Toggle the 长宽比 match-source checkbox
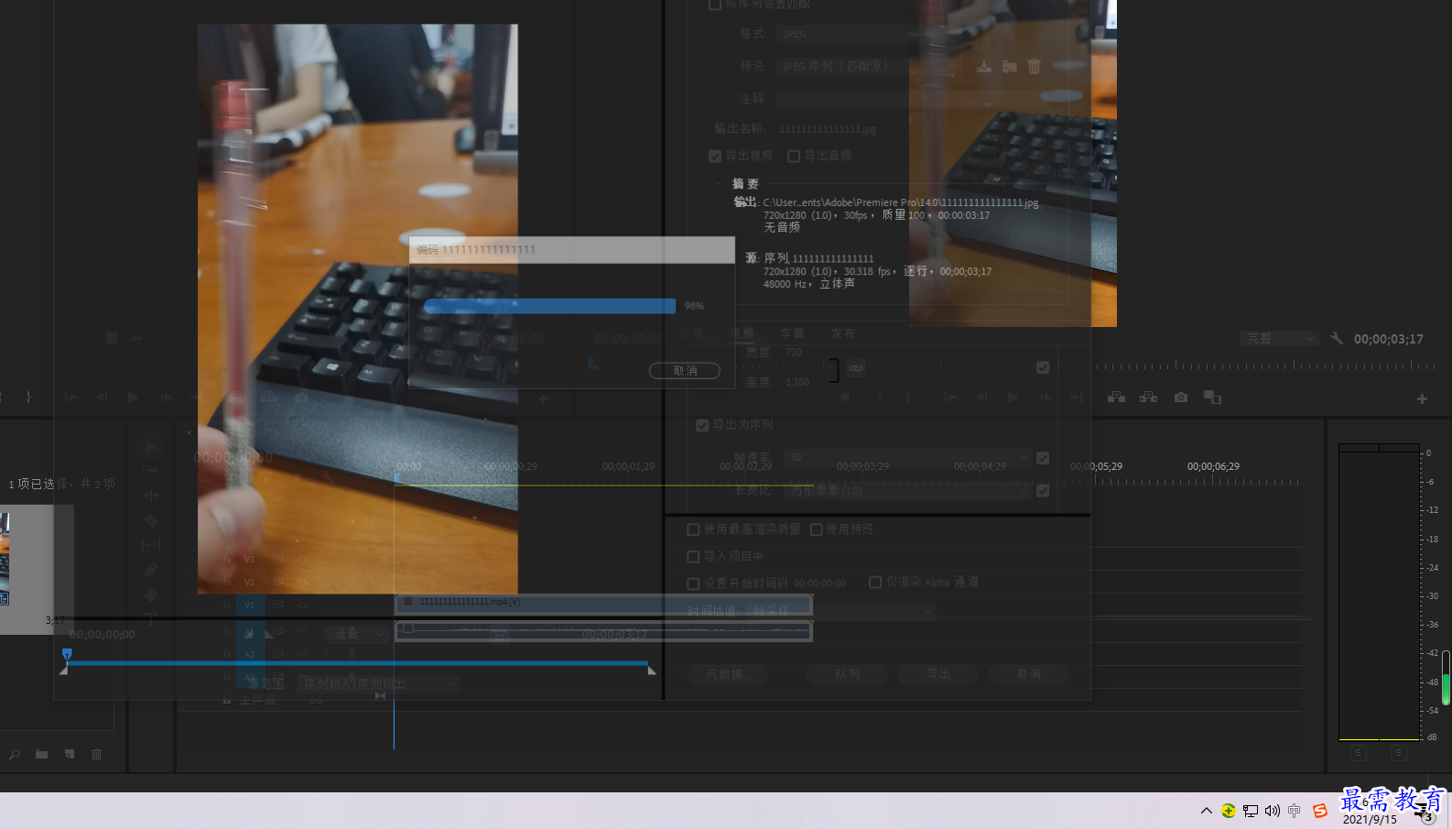Viewport: 1452px width, 829px height. point(1043,491)
